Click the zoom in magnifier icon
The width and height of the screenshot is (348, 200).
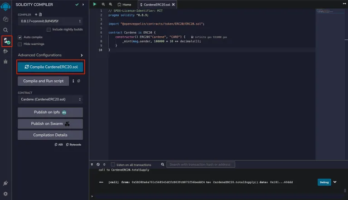(x=111, y=4)
